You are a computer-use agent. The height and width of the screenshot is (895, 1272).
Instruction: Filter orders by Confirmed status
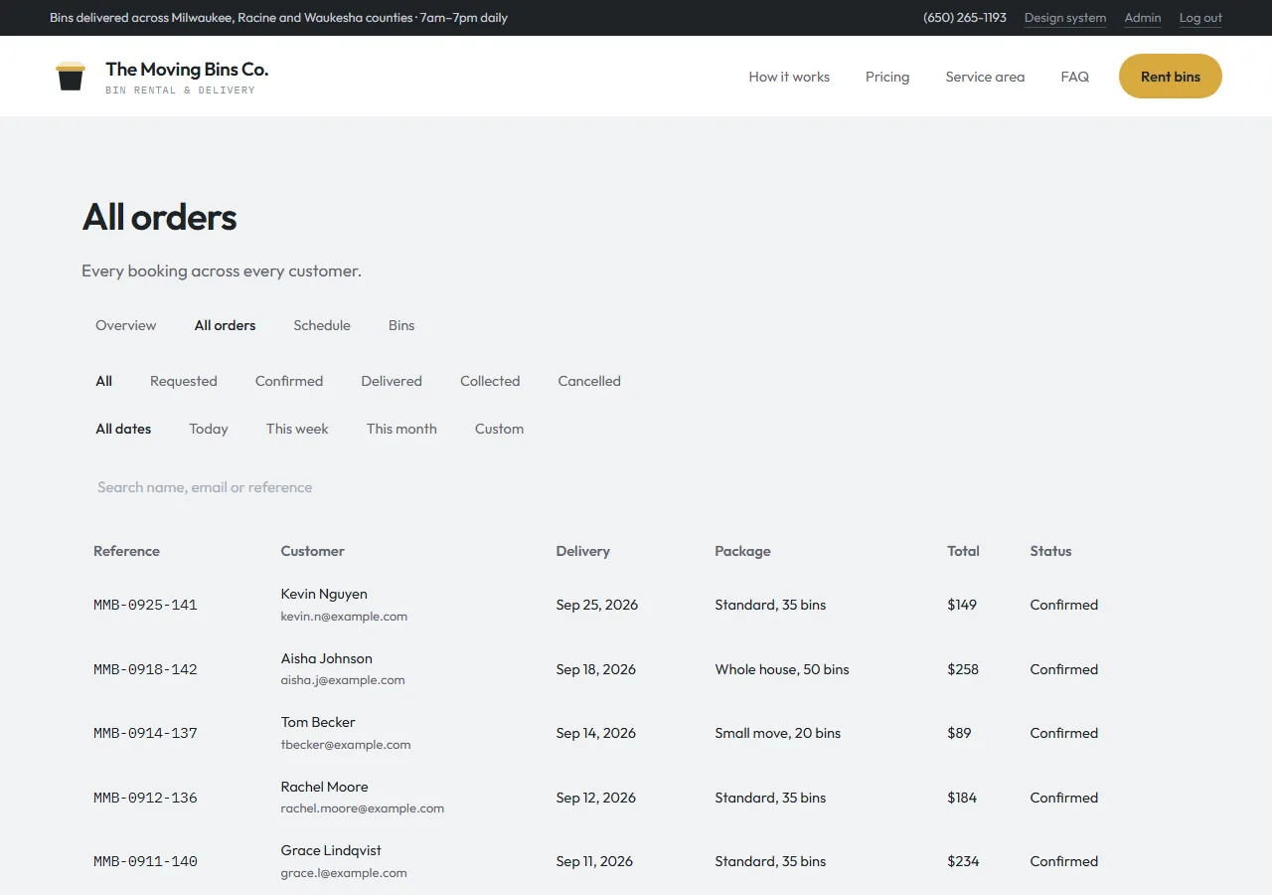(289, 381)
